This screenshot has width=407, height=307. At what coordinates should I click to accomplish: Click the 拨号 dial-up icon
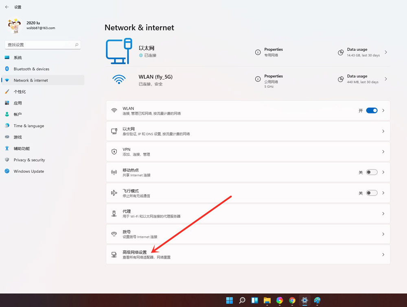pos(114,234)
